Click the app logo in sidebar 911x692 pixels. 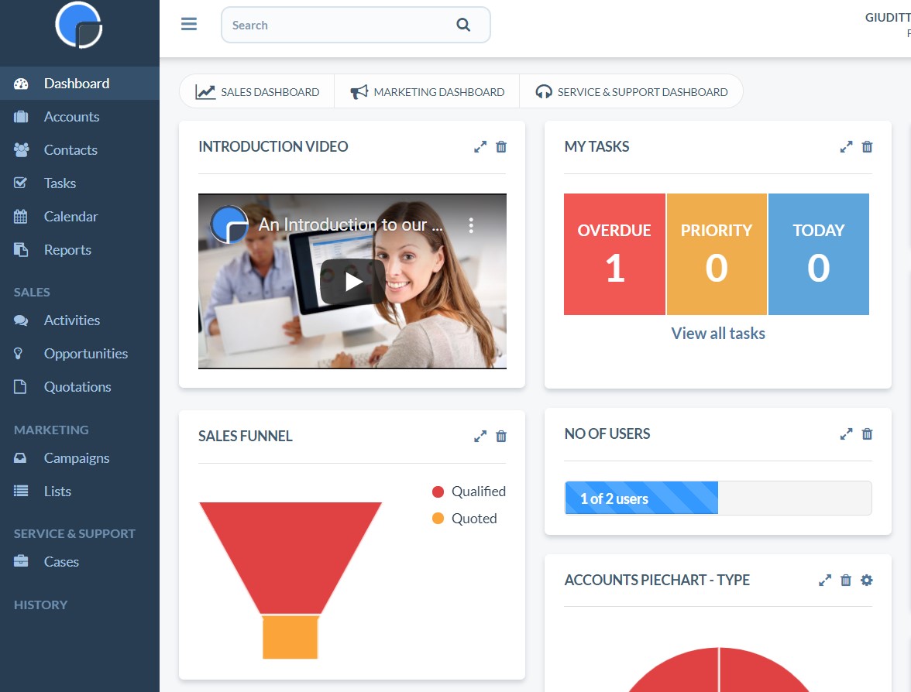tap(79, 25)
